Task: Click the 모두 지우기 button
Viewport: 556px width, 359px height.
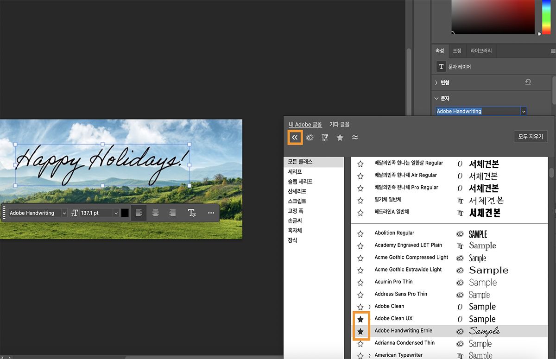Action: pyautogui.click(x=531, y=137)
